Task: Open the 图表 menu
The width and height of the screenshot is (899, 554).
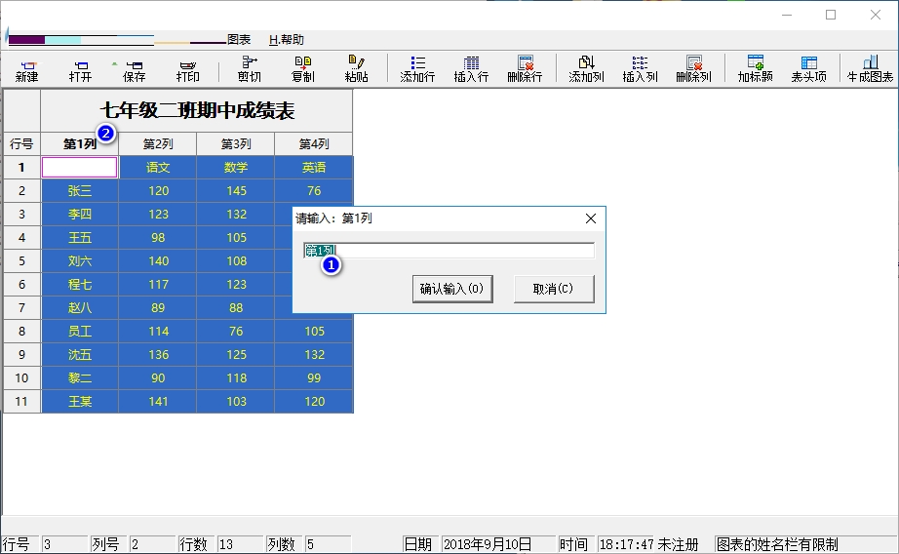Action: coord(239,40)
